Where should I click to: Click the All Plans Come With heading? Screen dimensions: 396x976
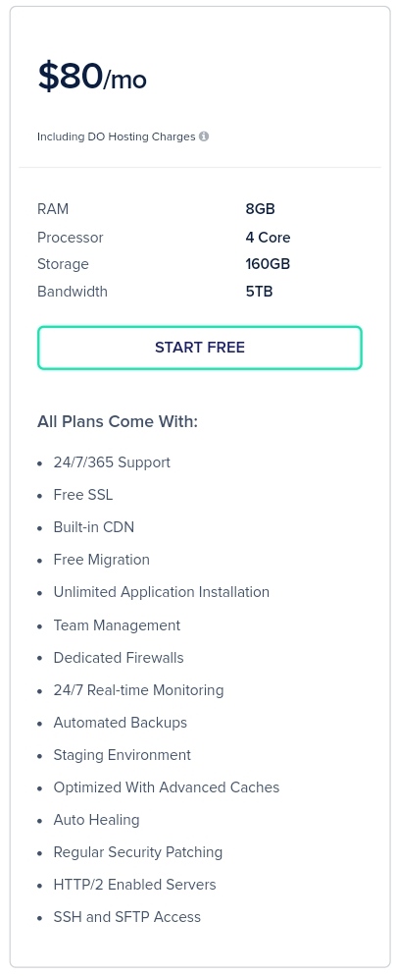(118, 421)
